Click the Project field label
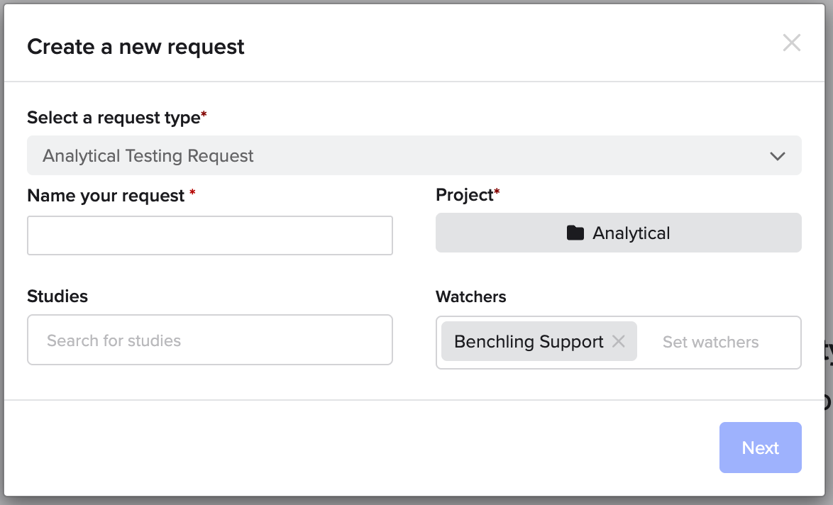This screenshot has height=505, width=833. coord(464,195)
